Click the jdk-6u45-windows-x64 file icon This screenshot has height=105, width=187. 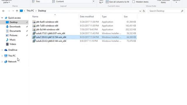(34, 22)
